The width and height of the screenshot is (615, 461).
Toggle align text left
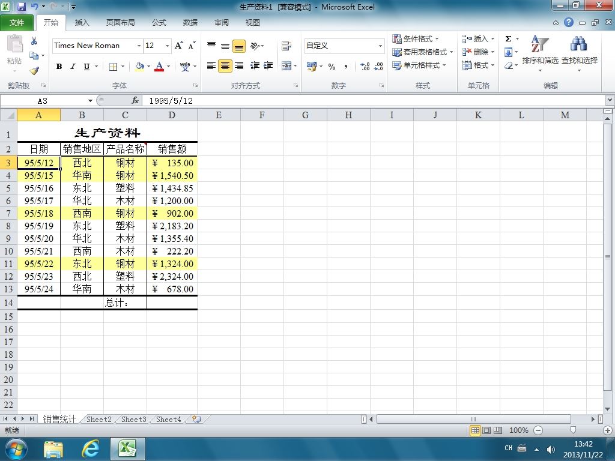point(211,66)
